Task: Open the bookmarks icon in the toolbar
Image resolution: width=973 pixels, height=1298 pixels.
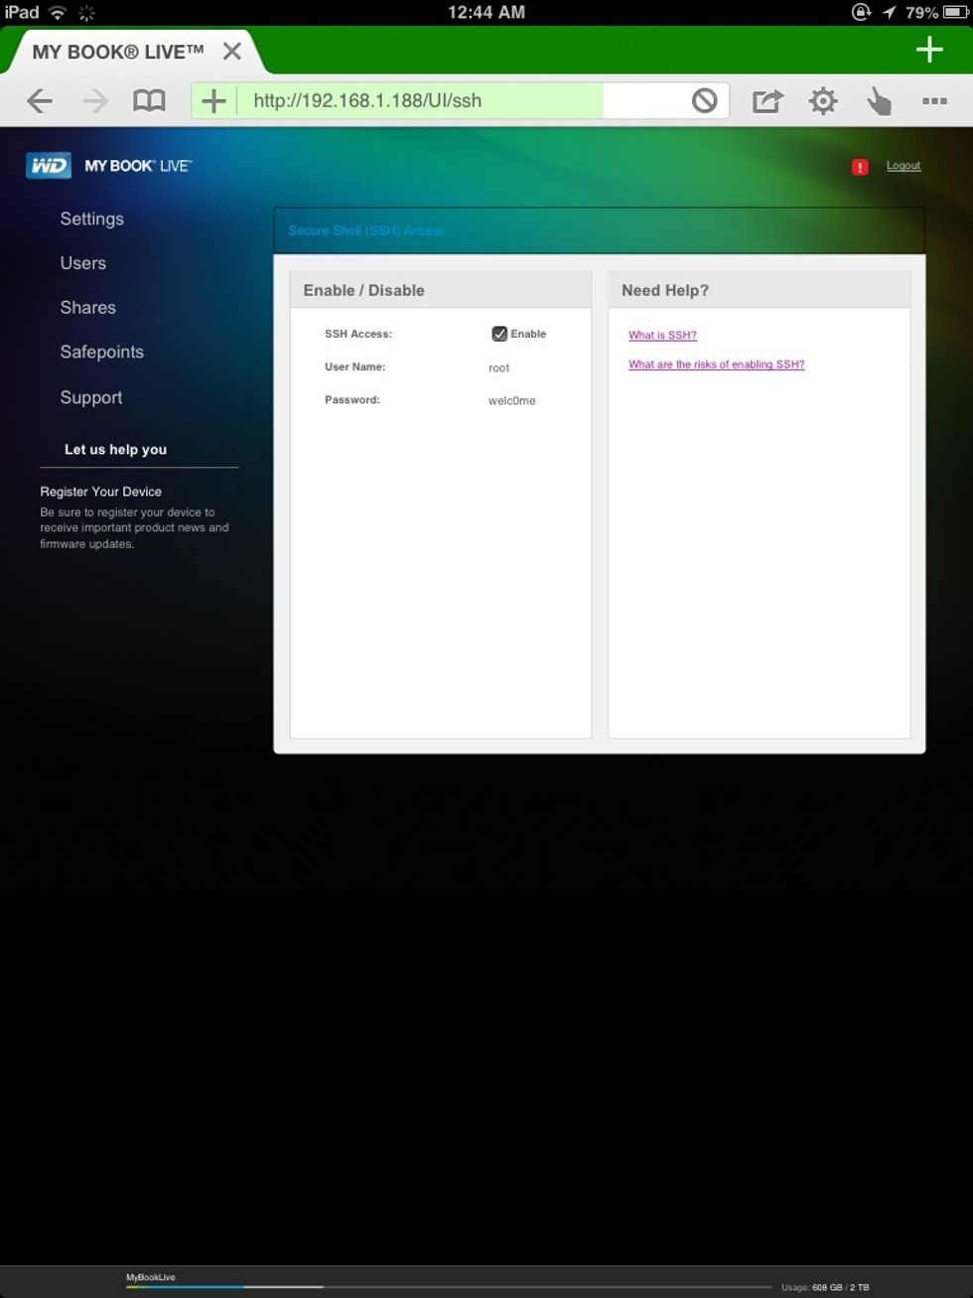Action: pos(149,100)
